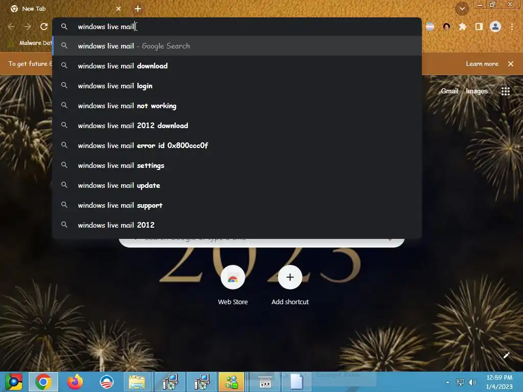Open the Extensions puzzle piece icon
The width and height of the screenshot is (523, 392).
click(x=462, y=27)
